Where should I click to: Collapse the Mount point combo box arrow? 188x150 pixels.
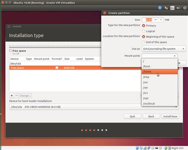pyautogui.click(x=175, y=56)
